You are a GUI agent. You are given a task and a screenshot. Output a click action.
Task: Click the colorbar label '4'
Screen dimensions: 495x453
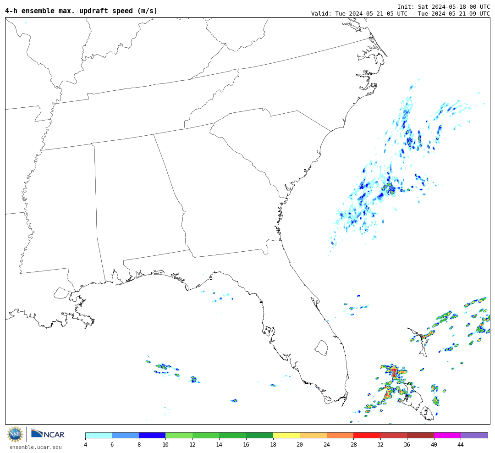coord(85,444)
